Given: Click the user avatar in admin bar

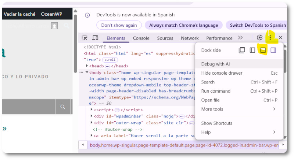Looking at the screenshot, I should (x=54, y=26).
